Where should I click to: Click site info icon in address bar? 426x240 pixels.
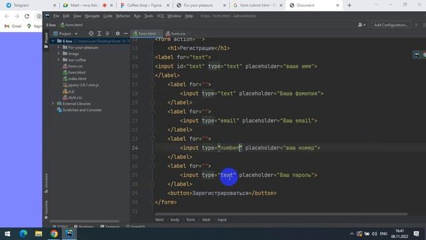[x=39, y=16]
